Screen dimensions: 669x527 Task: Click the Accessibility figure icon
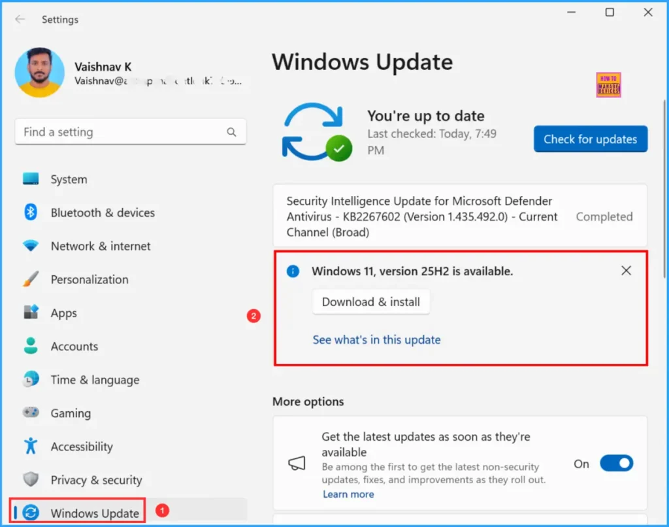click(x=31, y=447)
